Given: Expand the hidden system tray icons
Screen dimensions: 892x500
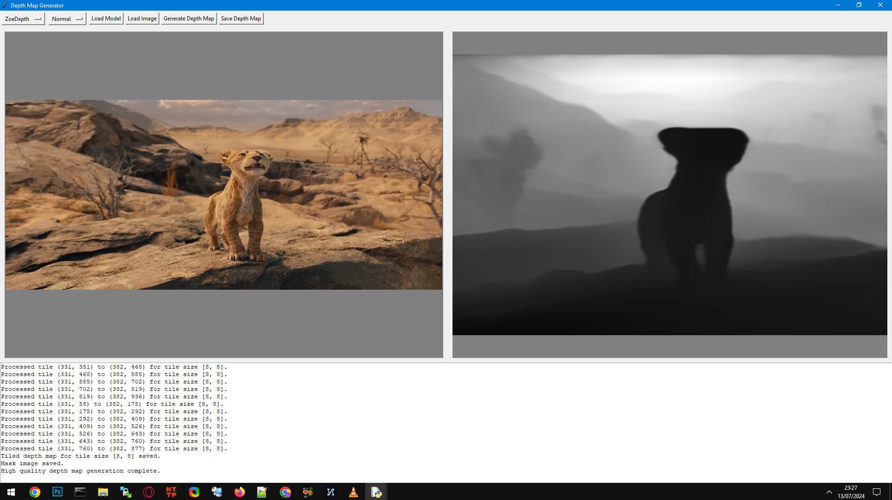Looking at the screenshot, I should click(829, 492).
